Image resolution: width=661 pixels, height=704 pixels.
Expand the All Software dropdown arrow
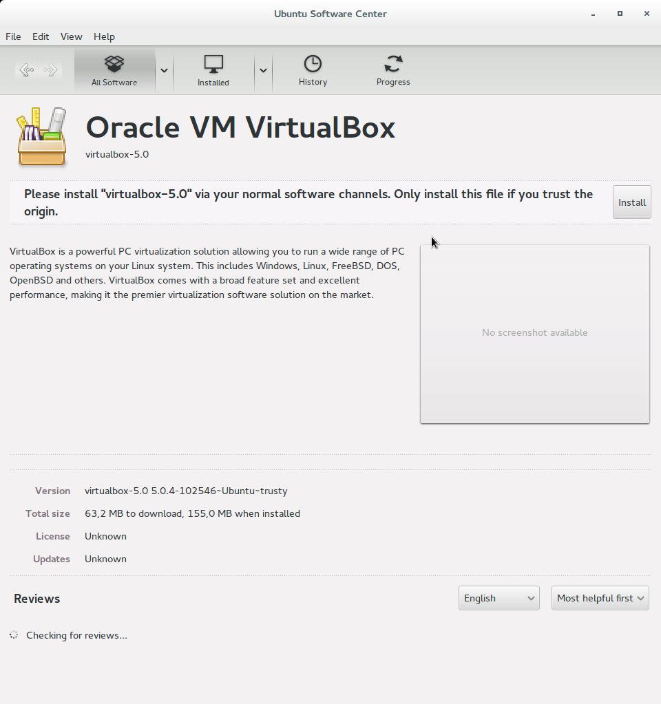click(x=164, y=70)
